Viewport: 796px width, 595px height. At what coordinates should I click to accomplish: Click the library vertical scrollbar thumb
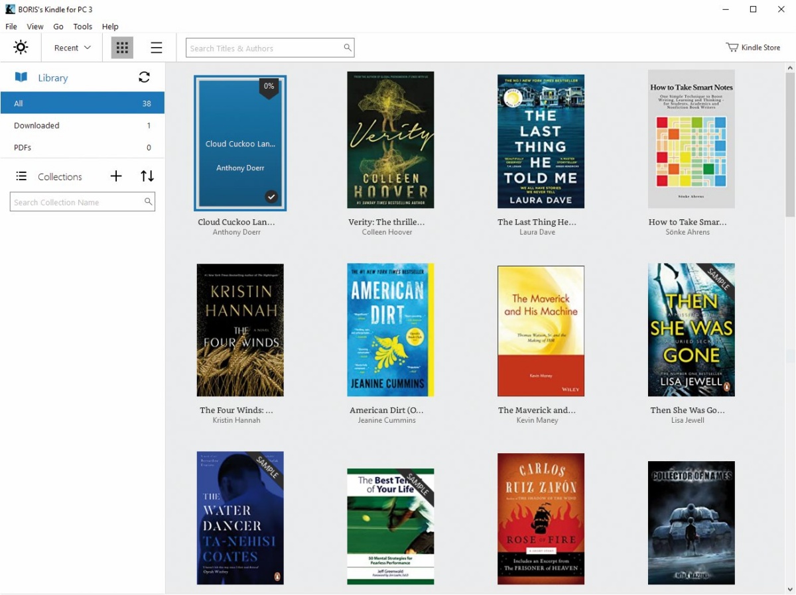pos(790,145)
